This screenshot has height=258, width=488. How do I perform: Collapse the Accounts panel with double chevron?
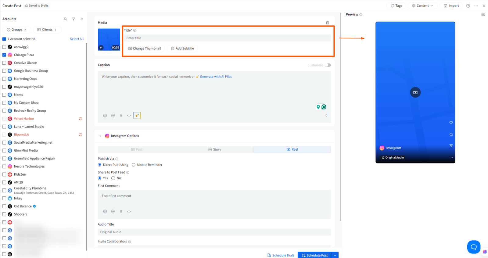[x=82, y=19]
